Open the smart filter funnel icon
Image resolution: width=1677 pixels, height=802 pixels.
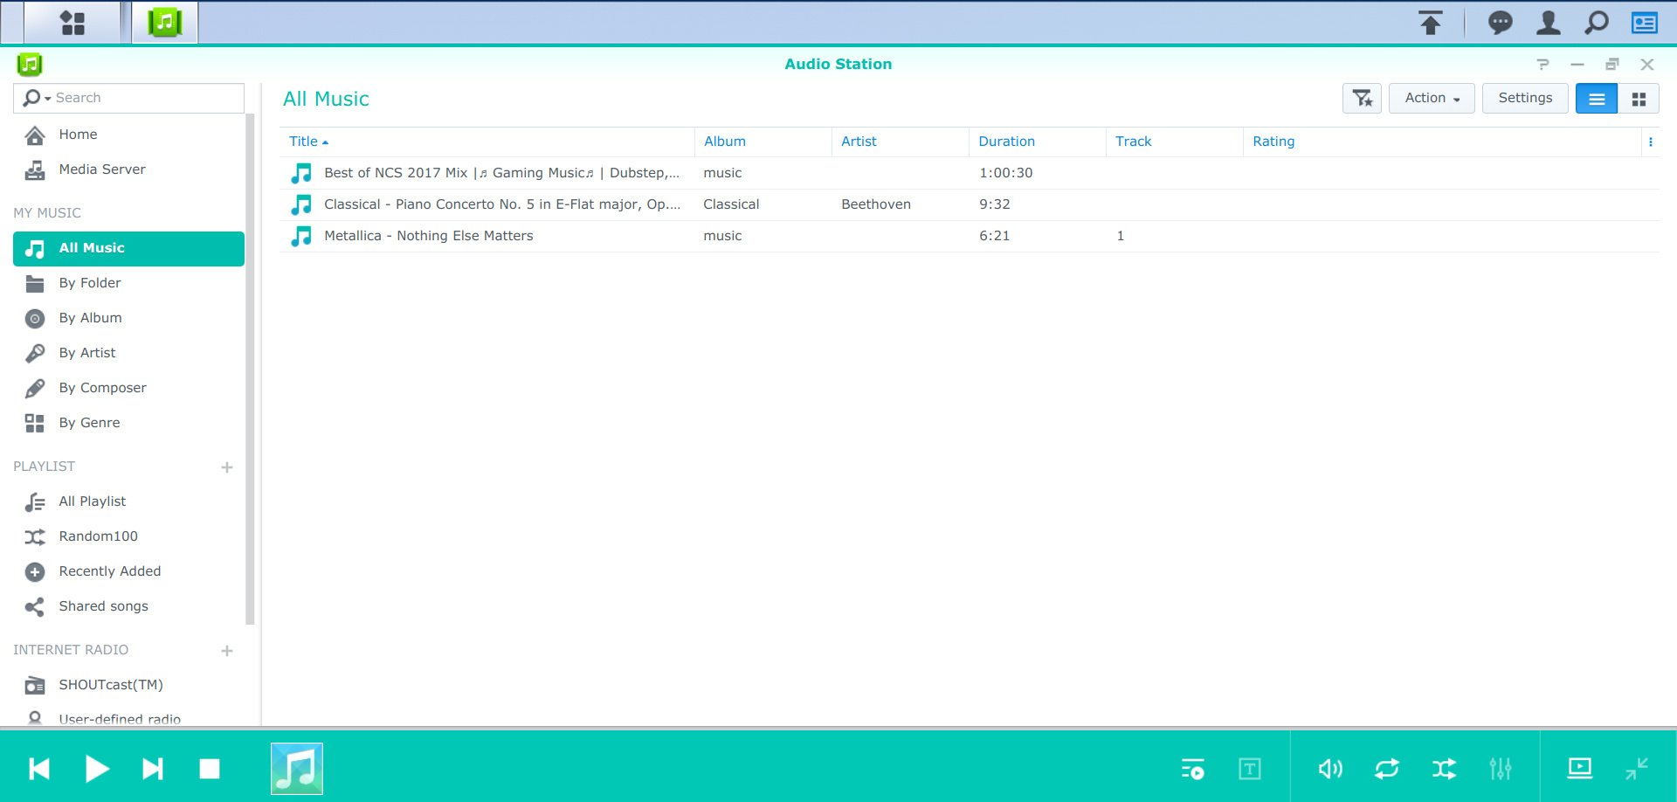coord(1362,98)
